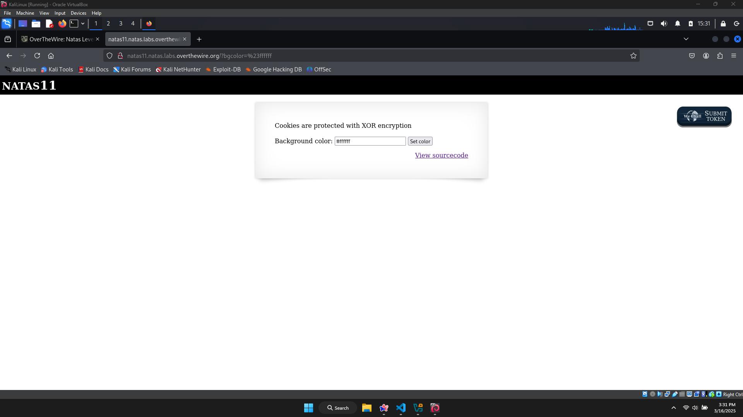
Task: Click Kali panel clock 15:31
Action: click(704, 24)
